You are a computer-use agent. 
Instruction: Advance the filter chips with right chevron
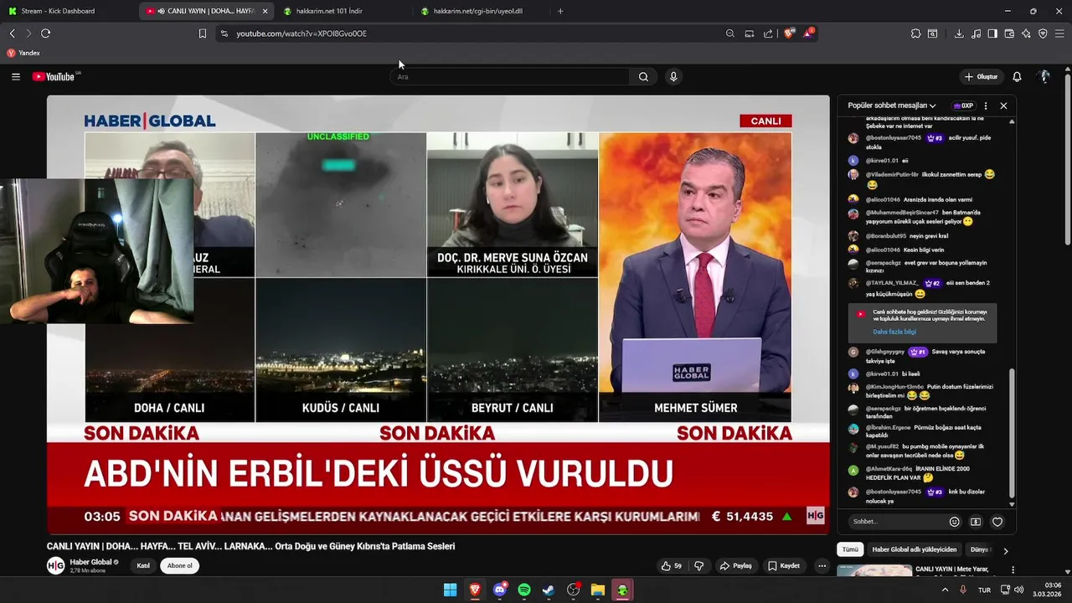1005,551
